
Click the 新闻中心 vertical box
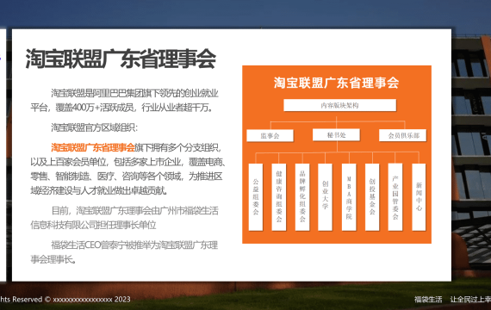point(419,197)
